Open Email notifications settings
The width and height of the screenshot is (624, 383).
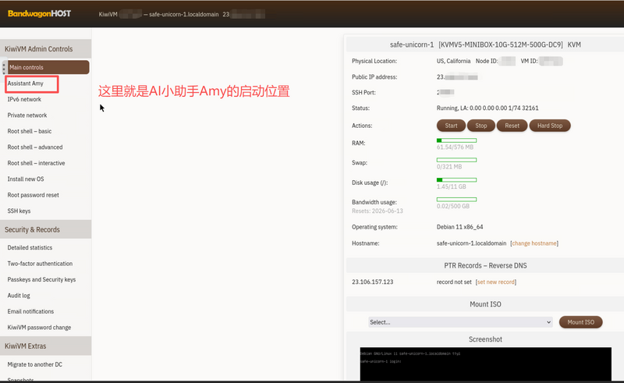[30, 311]
